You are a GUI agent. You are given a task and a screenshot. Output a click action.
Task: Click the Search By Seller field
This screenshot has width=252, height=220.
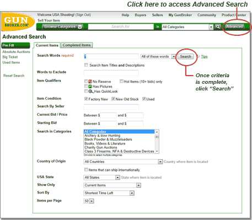(111, 107)
